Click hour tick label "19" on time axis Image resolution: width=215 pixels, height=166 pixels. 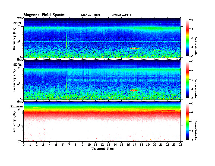[x=148, y=145]
